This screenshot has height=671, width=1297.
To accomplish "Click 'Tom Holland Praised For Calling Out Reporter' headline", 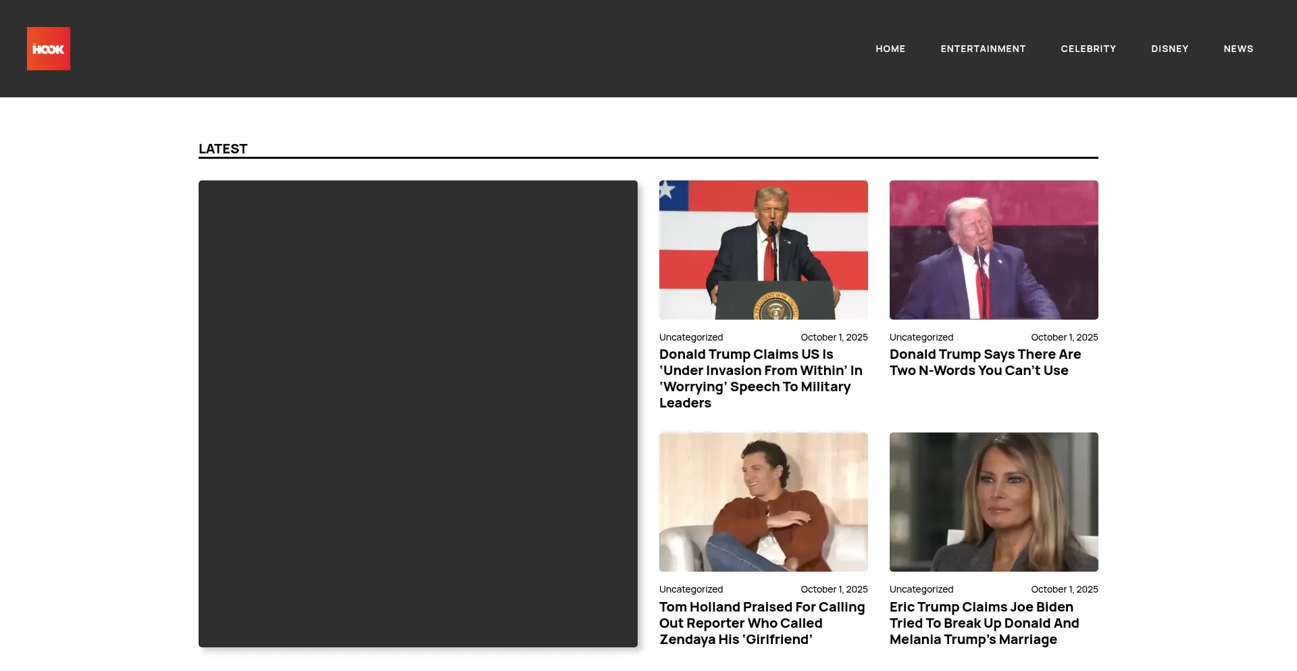I will tap(761, 623).
